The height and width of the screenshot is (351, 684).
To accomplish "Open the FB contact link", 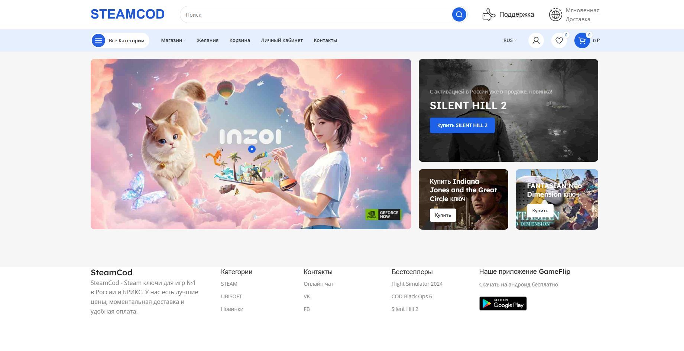I will (x=307, y=309).
